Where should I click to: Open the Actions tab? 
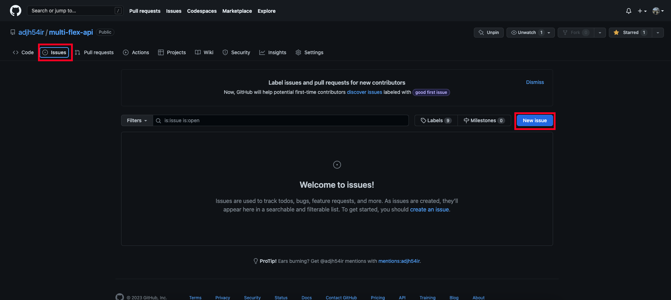pyautogui.click(x=136, y=52)
